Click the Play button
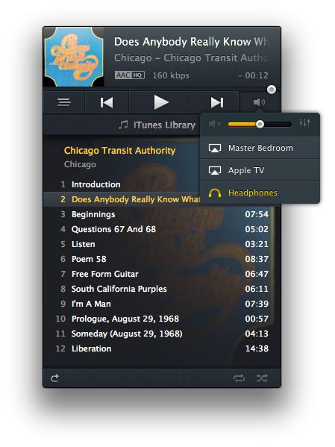 coord(161,102)
